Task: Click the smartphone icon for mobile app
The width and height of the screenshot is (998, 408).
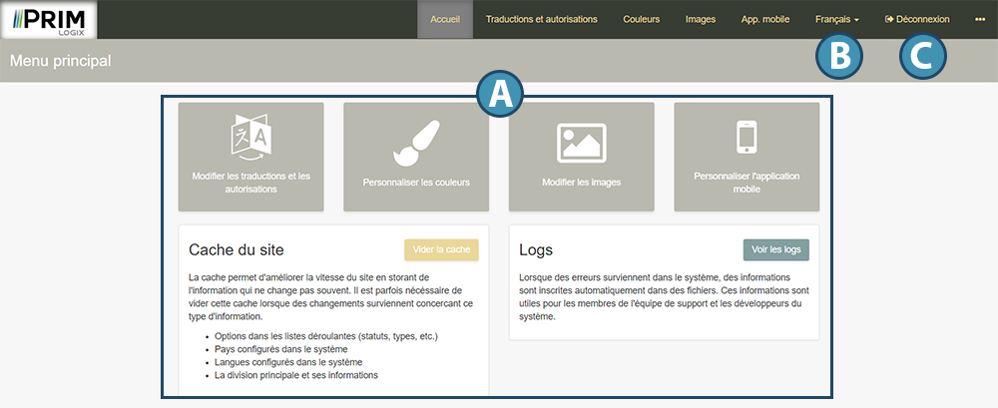Action: click(x=747, y=138)
